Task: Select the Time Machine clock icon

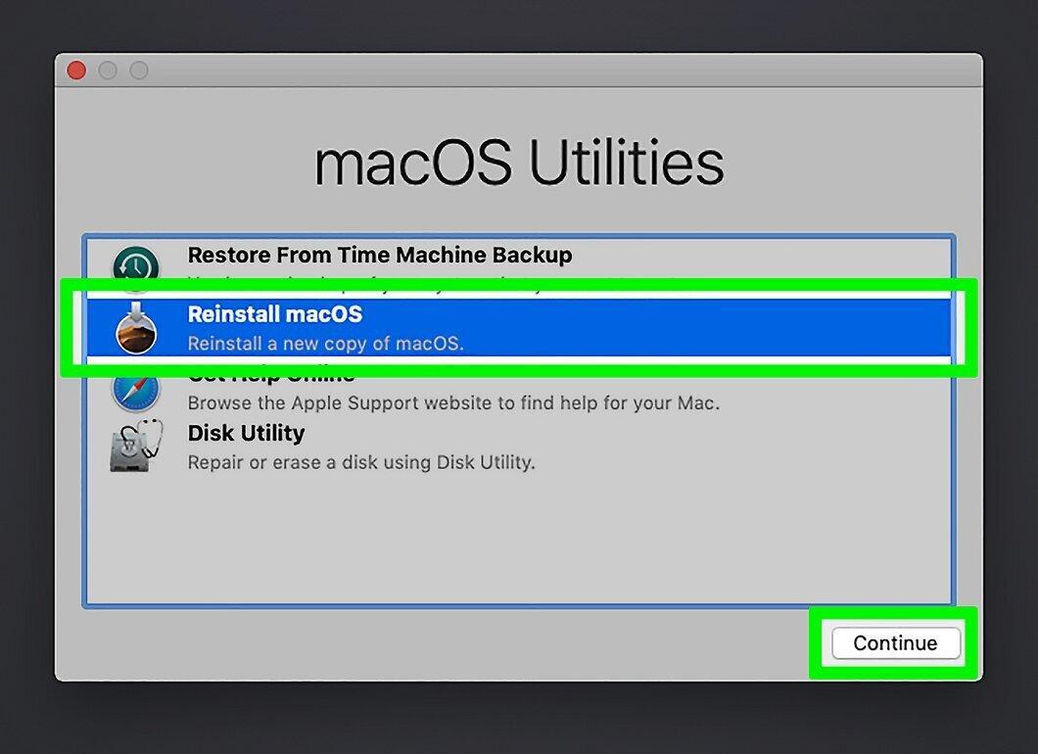Action: [x=136, y=264]
